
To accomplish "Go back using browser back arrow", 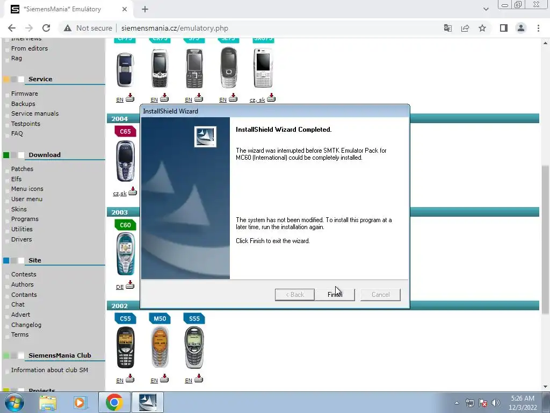I will point(12,28).
